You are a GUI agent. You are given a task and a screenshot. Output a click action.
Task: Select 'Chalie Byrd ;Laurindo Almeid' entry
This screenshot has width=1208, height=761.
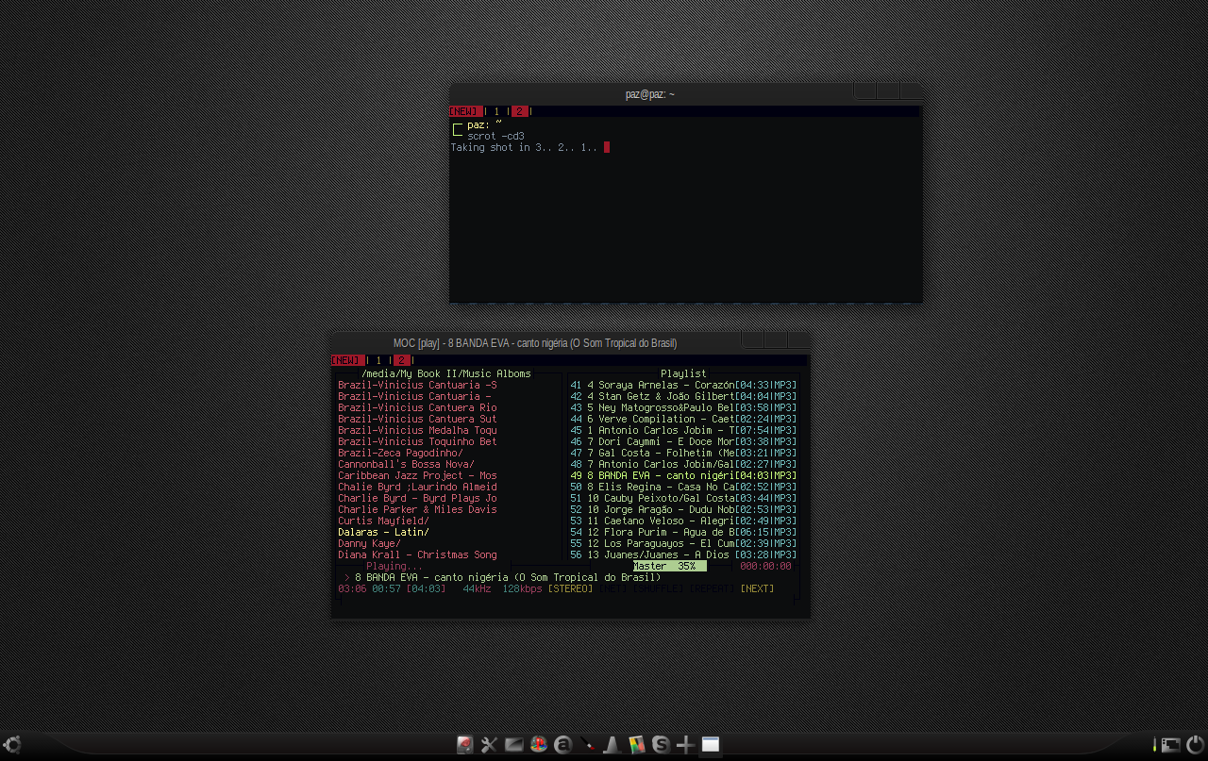tap(417, 487)
